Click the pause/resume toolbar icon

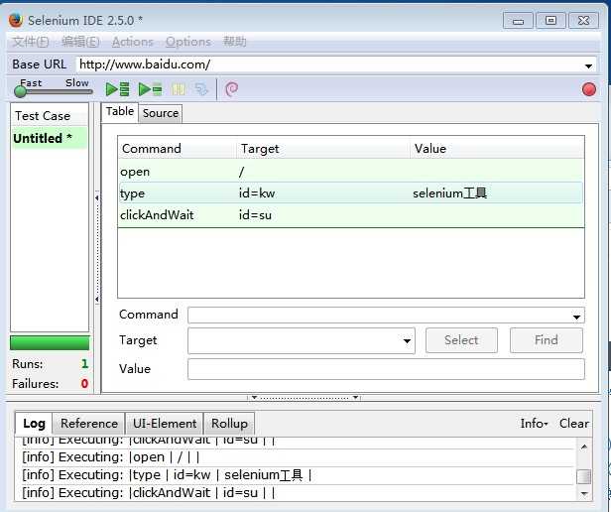[179, 89]
